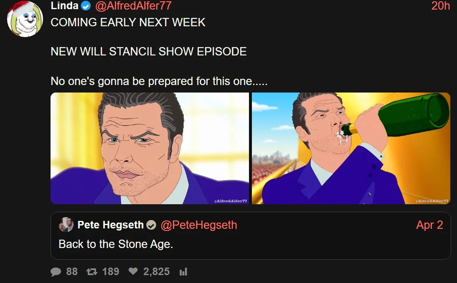Click the 2,825 likes count

point(157,272)
